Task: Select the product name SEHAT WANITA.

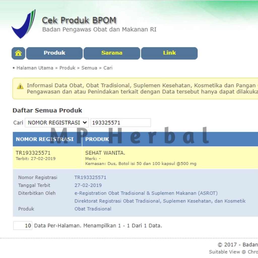Action: pyautogui.click(x=105, y=153)
